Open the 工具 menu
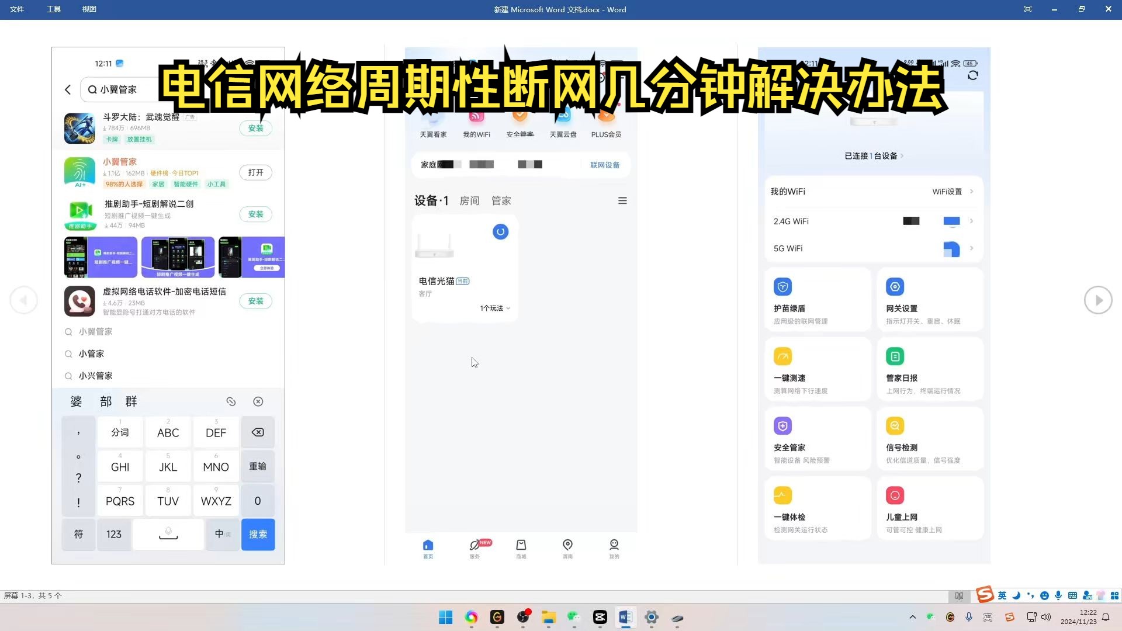This screenshot has width=1122, height=631. click(x=54, y=9)
